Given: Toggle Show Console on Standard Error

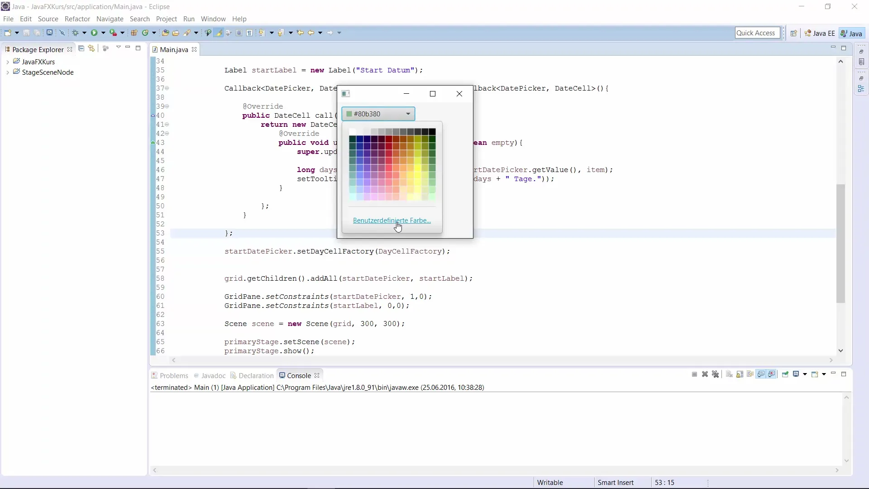Looking at the screenshot, I should click(x=772, y=374).
